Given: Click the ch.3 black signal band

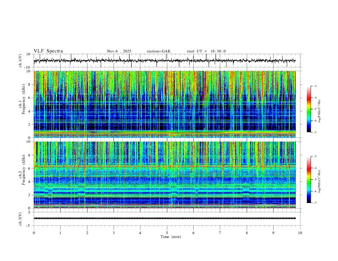Looking at the screenshot, I should [164, 218].
